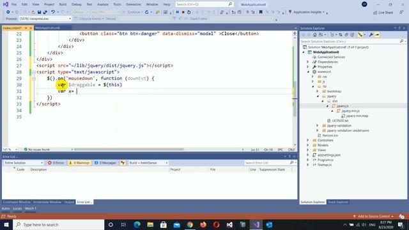The width and height of the screenshot is (409, 230).
Task: Toggle auto-hide pin on Error List panel
Action: click(289, 157)
